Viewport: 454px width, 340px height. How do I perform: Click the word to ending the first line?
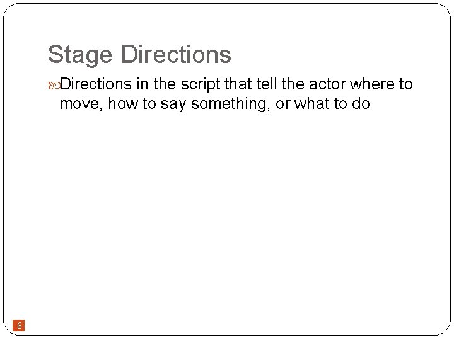coord(405,84)
